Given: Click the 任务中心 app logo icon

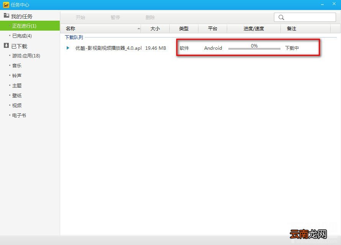Looking at the screenshot, I should click(6, 5).
